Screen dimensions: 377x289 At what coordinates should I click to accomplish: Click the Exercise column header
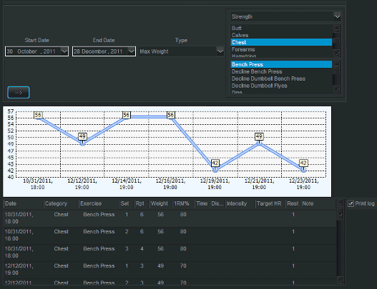point(99,203)
